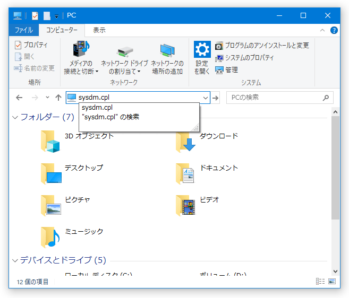Click the scrollbar up arrow
The image size is (349, 298).
pos(335,112)
